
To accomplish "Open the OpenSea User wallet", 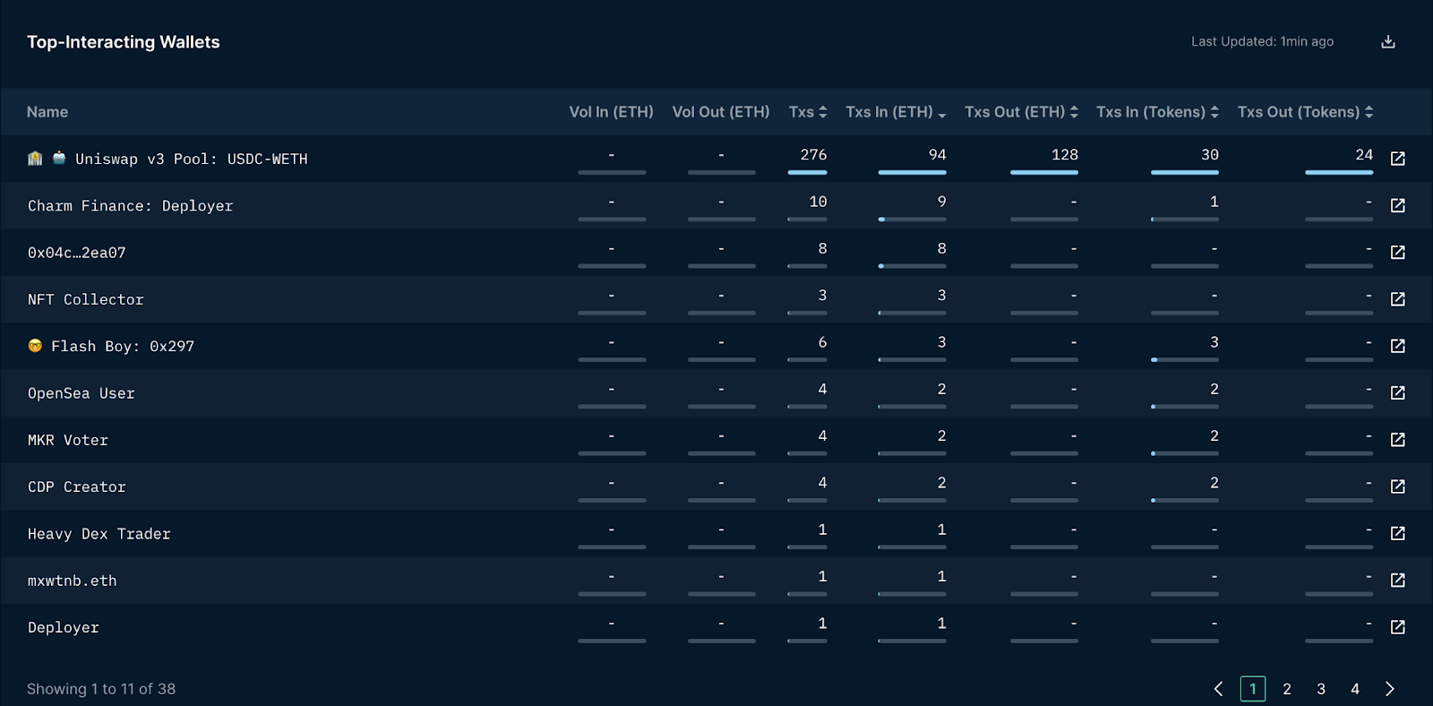I will point(82,393).
